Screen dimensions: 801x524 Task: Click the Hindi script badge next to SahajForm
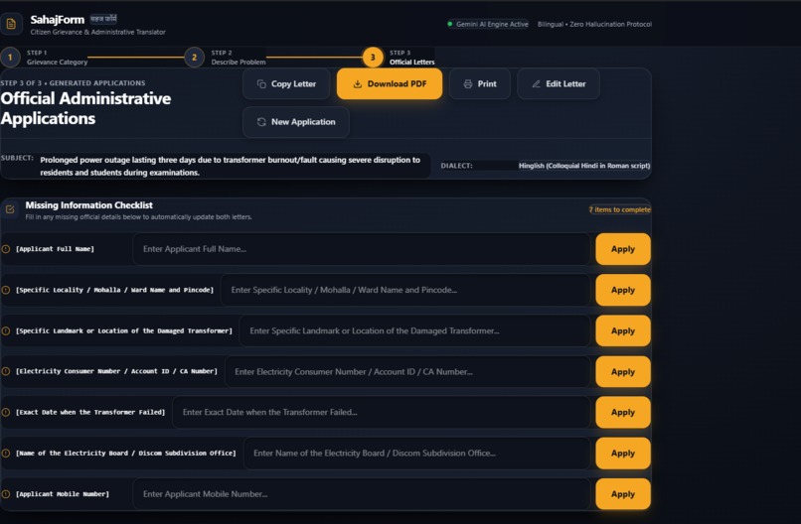[103, 19]
